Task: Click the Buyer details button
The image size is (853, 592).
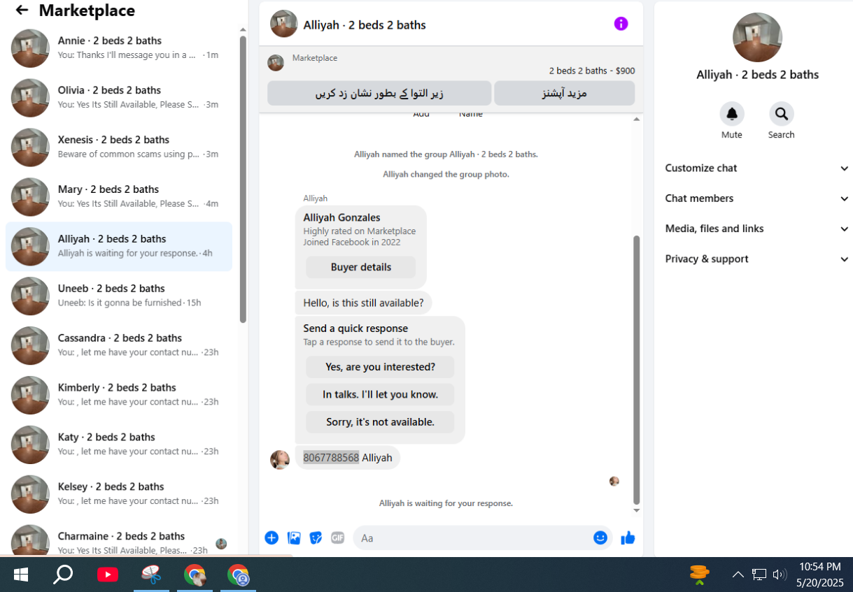Action: click(x=360, y=267)
